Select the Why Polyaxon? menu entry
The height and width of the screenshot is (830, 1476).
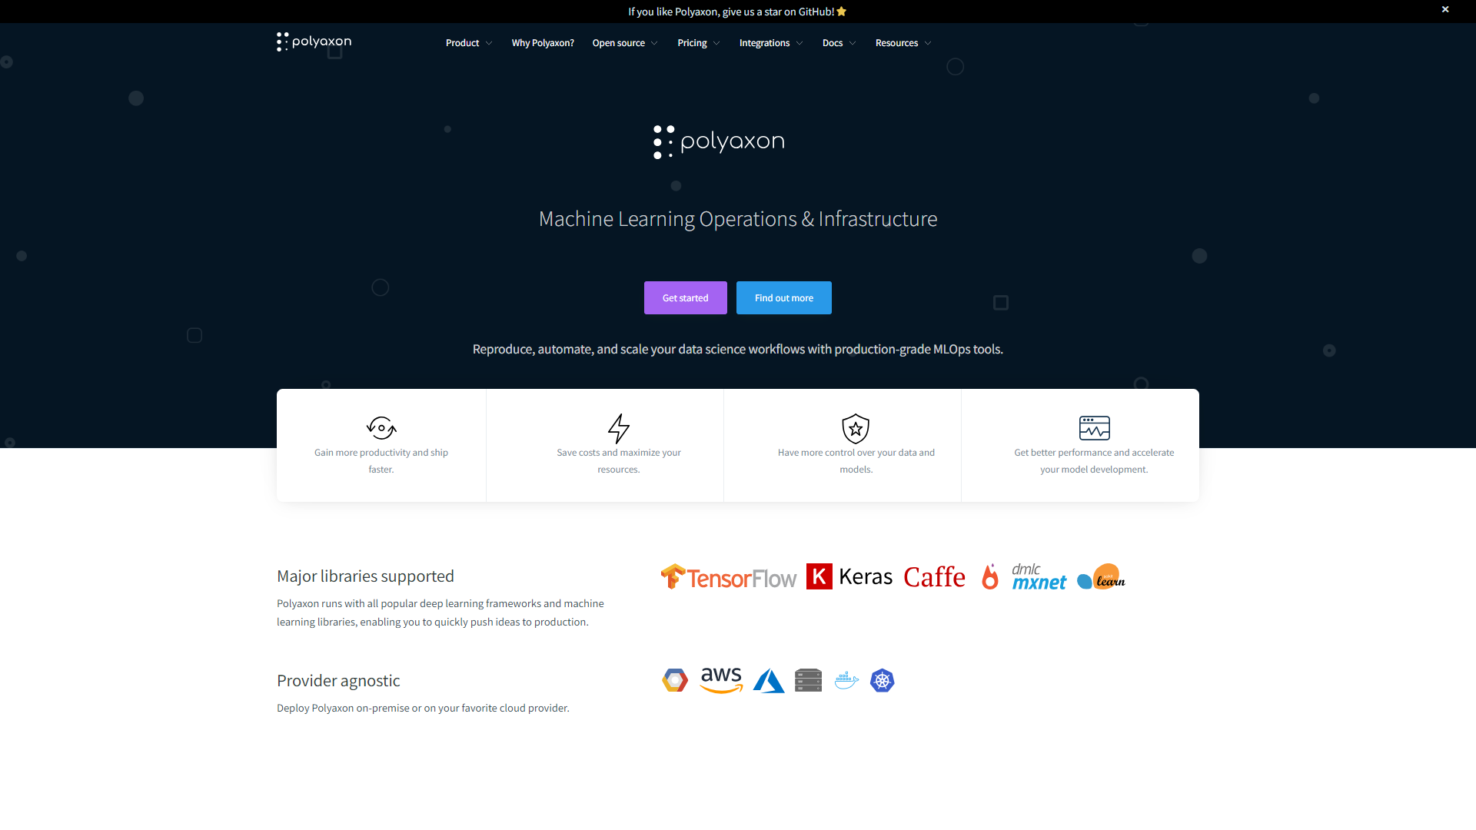point(542,42)
